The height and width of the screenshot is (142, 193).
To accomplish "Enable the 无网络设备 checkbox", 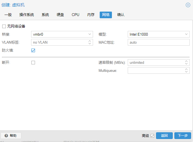I will (4, 26).
